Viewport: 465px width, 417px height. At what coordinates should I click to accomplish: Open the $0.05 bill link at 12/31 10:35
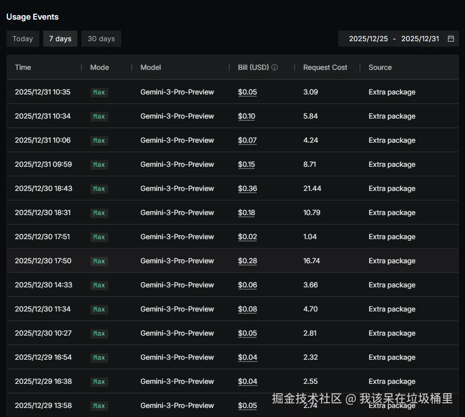[x=246, y=92]
